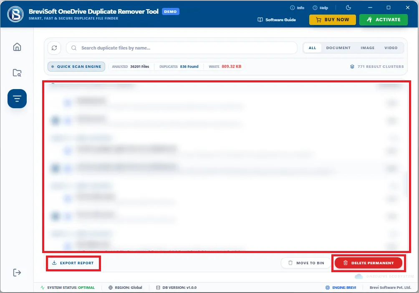Focus the search duplicate files field

click(x=182, y=48)
